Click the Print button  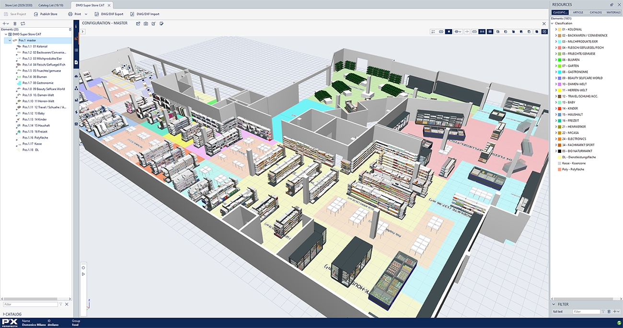coord(74,14)
